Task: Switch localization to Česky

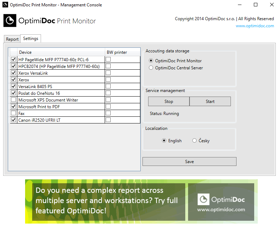Action: click(194, 141)
